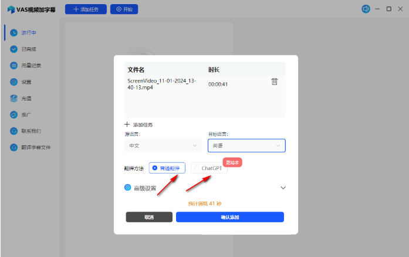Open the 已完成 section
The image size is (409, 257).
(30, 49)
